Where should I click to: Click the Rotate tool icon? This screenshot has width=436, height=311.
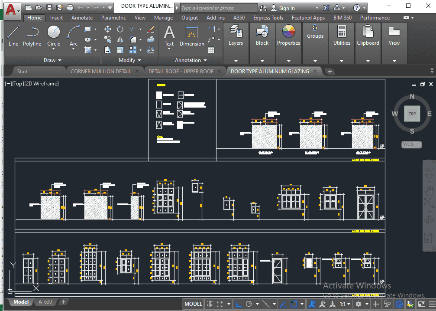[x=120, y=29]
